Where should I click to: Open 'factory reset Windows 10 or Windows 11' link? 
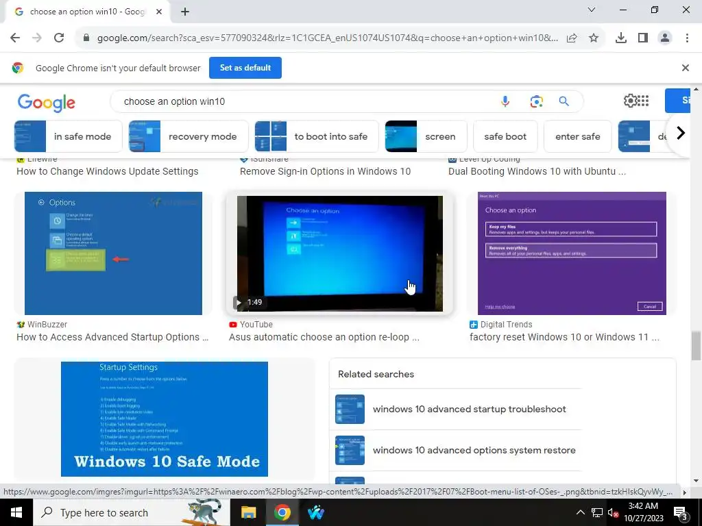pos(564,337)
